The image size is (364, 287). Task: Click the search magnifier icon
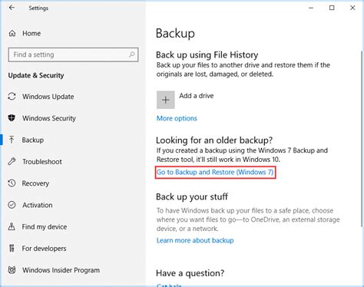pos(131,54)
